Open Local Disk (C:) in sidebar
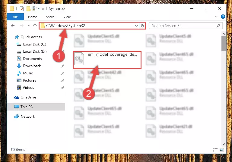Image resolution: width=232 pixels, height=162 pixels. point(35,44)
